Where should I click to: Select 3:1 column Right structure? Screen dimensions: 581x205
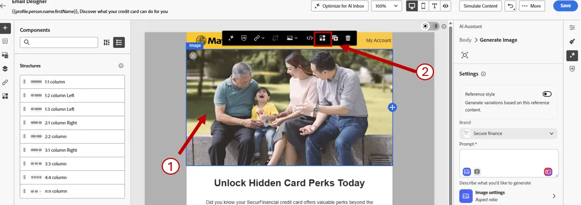[72, 150]
